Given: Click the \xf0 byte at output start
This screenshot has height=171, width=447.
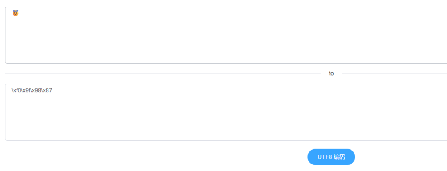Looking at the screenshot, I should click(x=16, y=91).
